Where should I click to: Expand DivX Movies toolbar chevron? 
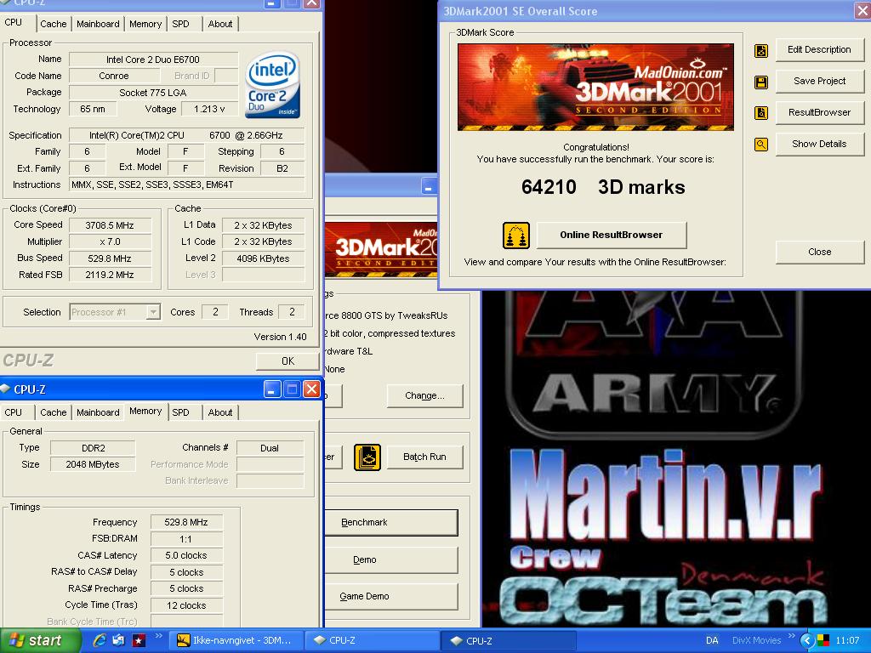(791, 636)
